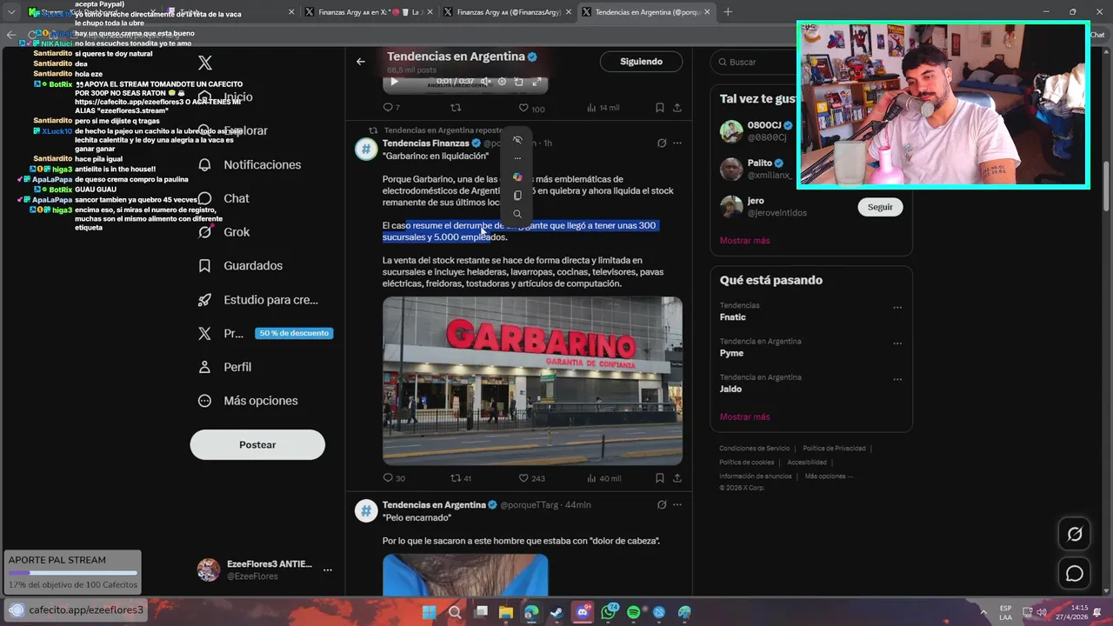Image resolution: width=1113 pixels, height=626 pixels.
Task: Go back using the profile header arrow
Action: (361, 62)
